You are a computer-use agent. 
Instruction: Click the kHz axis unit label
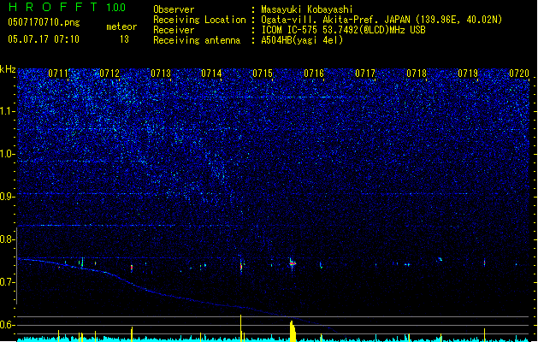pos(8,69)
